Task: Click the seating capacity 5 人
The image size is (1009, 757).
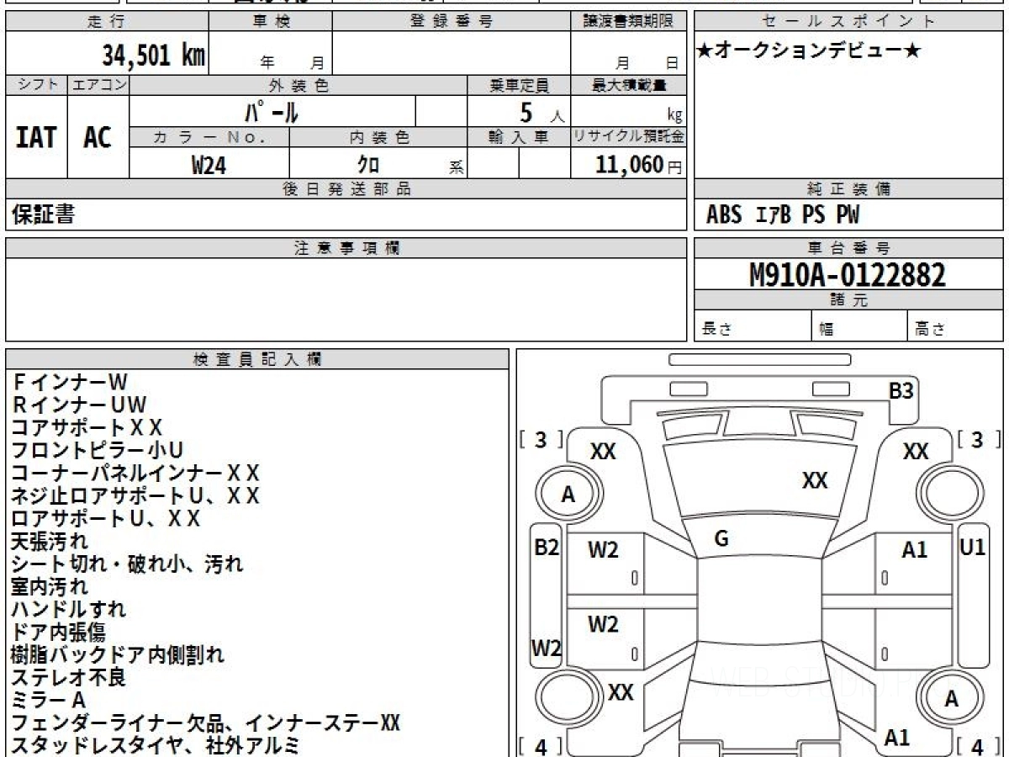Action: (x=541, y=112)
